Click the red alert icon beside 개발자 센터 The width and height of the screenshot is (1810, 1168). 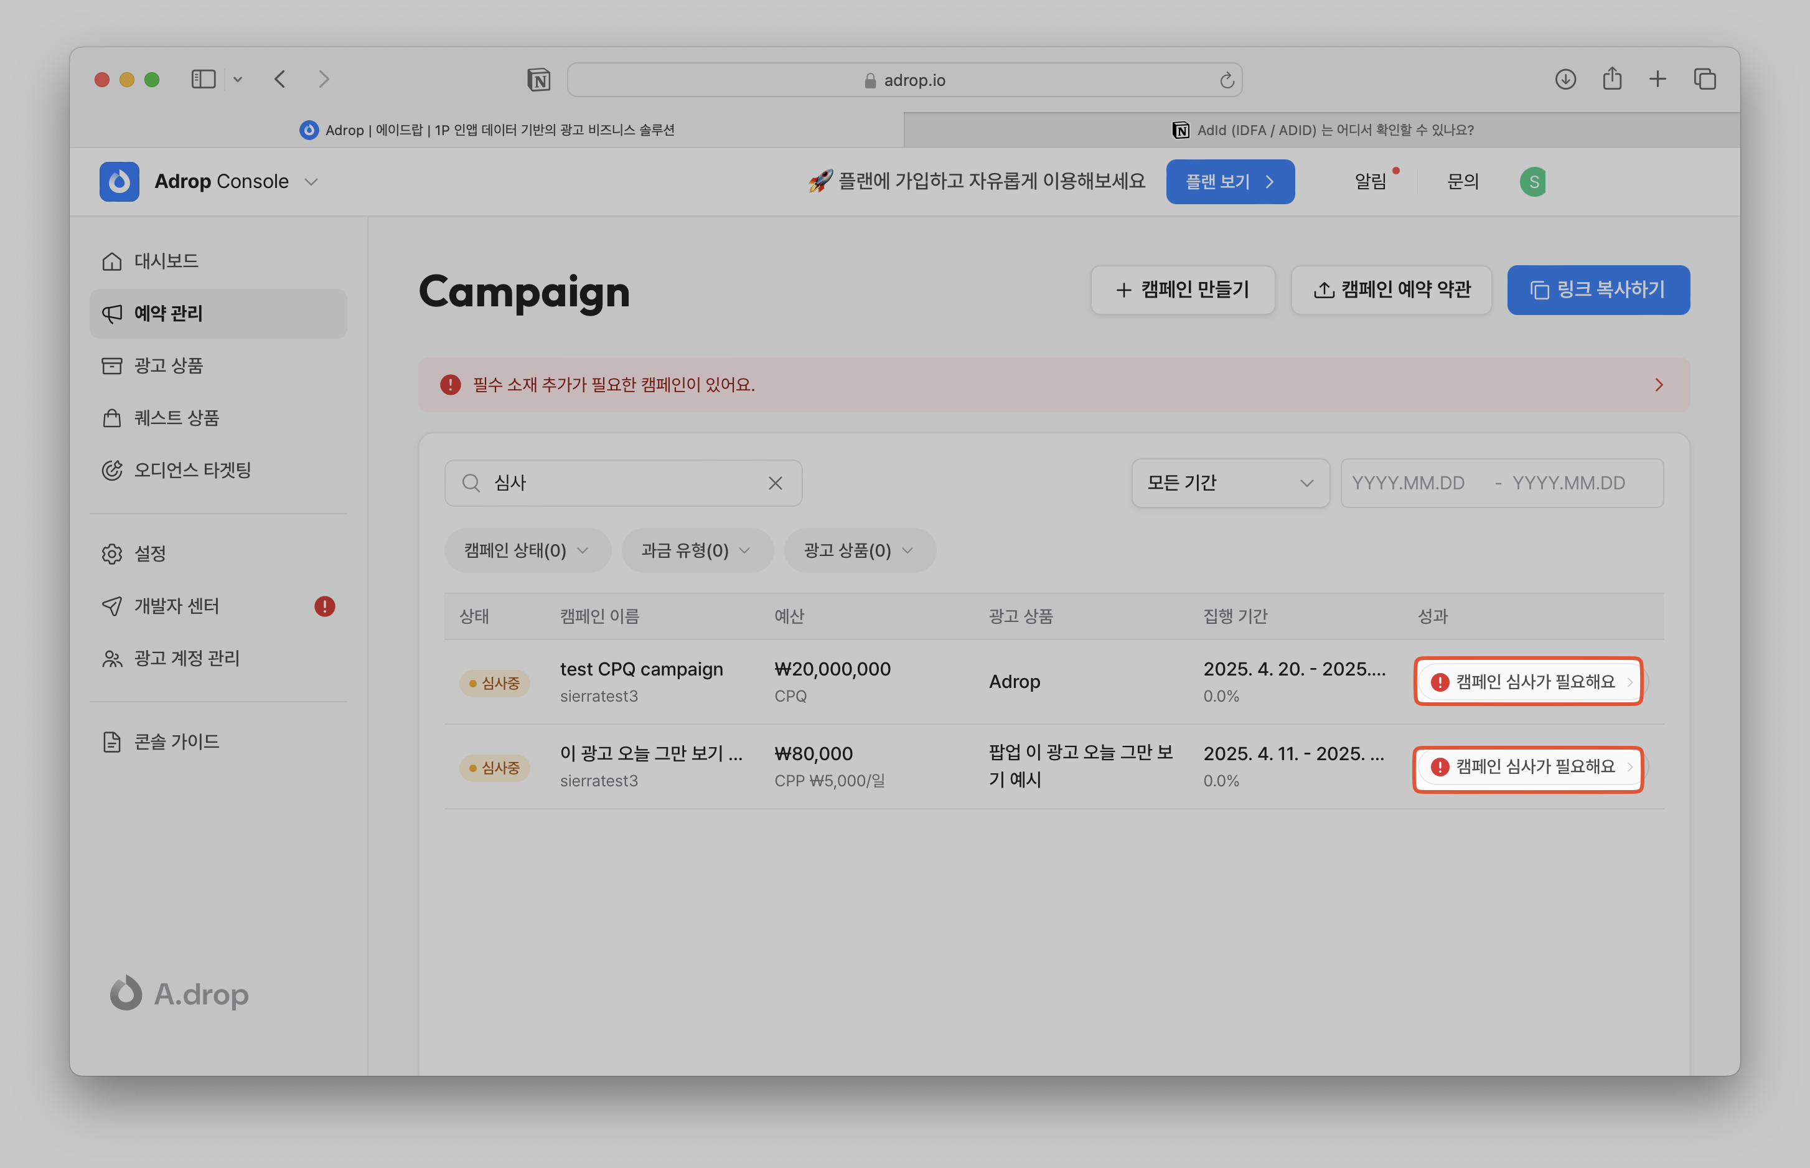324,606
